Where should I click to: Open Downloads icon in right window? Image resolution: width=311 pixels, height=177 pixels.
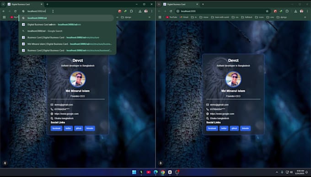pyautogui.click(x=295, y=11)
